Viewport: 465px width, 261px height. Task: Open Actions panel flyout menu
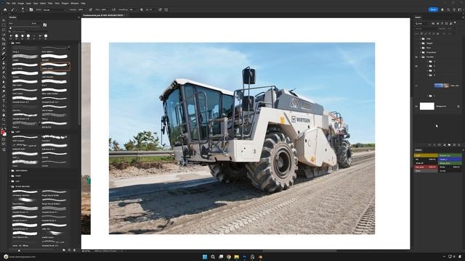463,150
